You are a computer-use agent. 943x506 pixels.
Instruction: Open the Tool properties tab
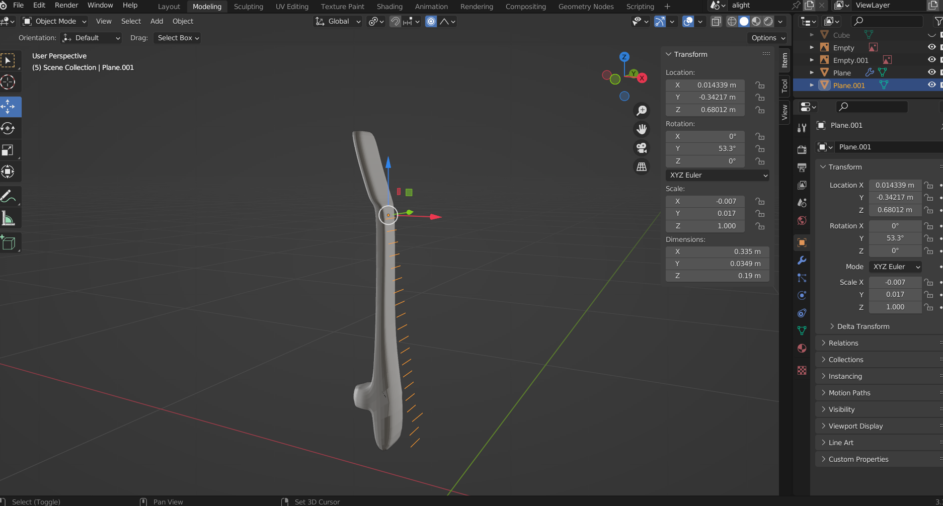(802, 128)
